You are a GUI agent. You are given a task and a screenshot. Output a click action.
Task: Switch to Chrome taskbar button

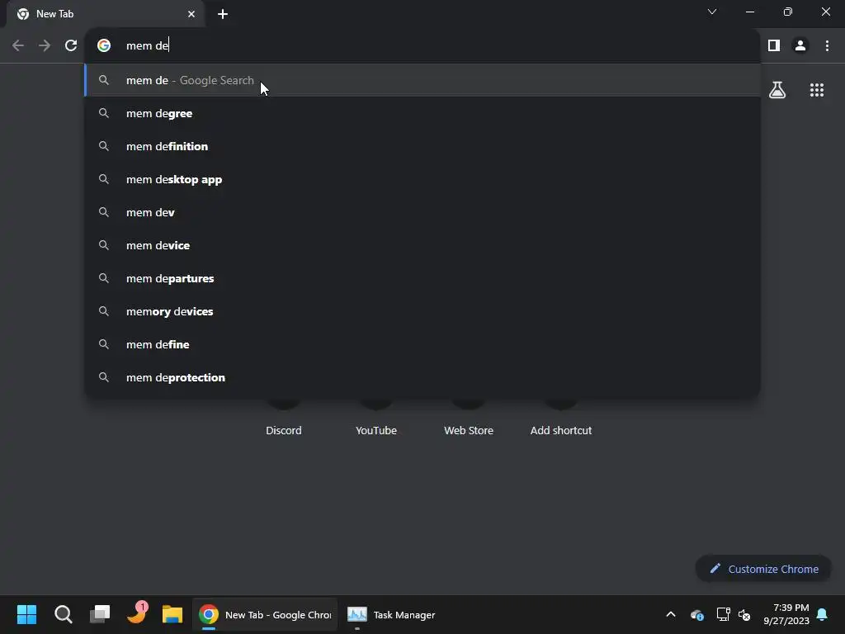point(265,614)
